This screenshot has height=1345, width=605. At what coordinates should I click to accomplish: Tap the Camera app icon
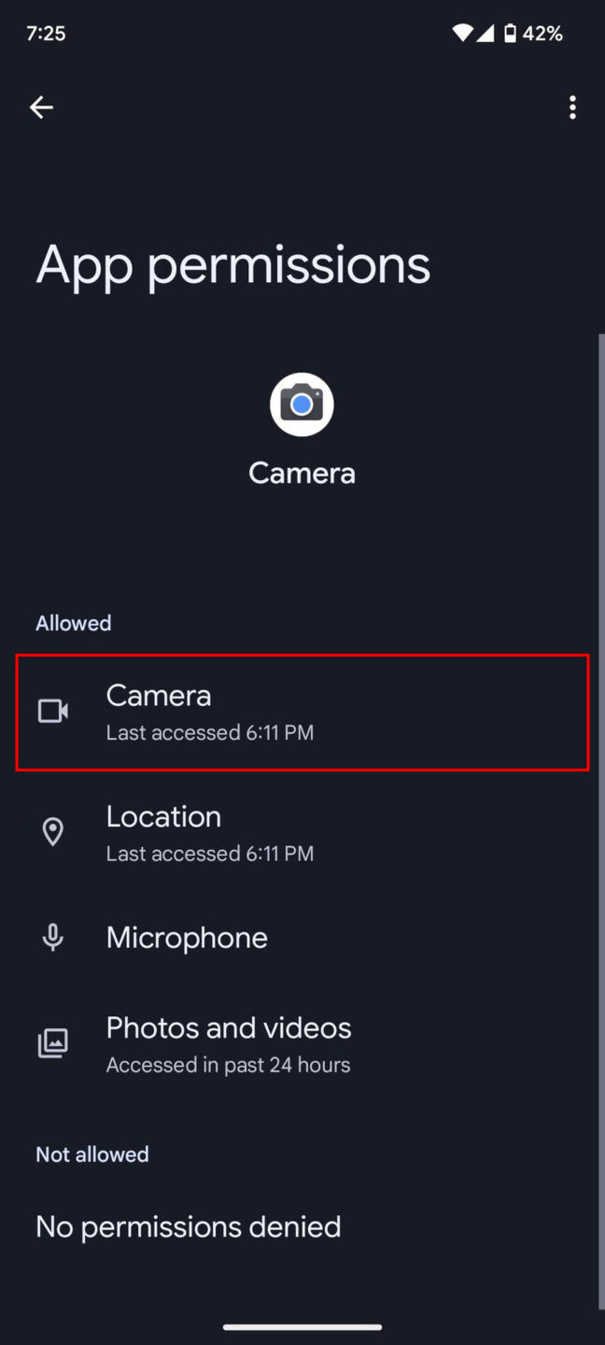[301, 403]
